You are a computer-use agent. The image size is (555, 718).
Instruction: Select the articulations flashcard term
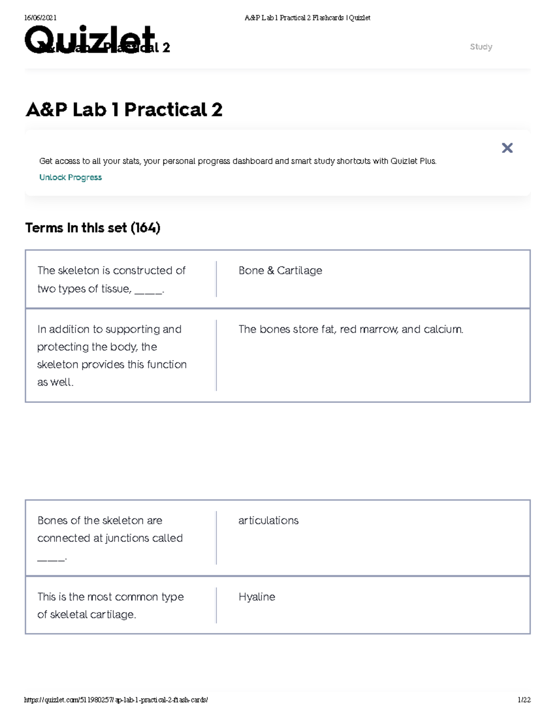268,520
